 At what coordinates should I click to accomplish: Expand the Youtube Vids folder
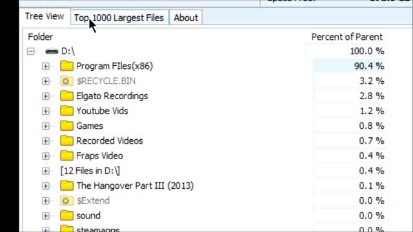[x=46, y=111]
